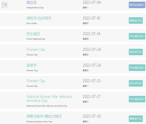Select the 联邦法定假日 tag on Independence Day
The height and width of the screenshot is (124, 146).
[137, 5]
